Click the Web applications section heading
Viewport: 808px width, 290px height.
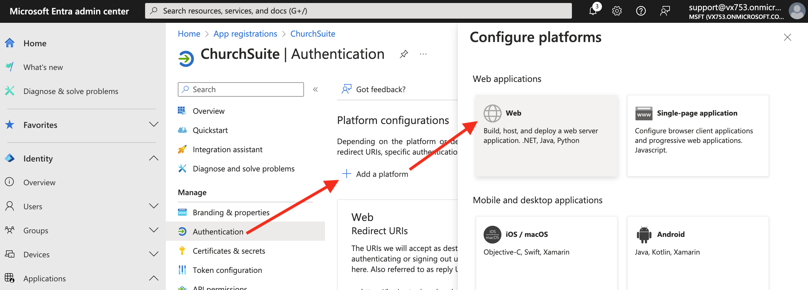[x=506, y=79]
